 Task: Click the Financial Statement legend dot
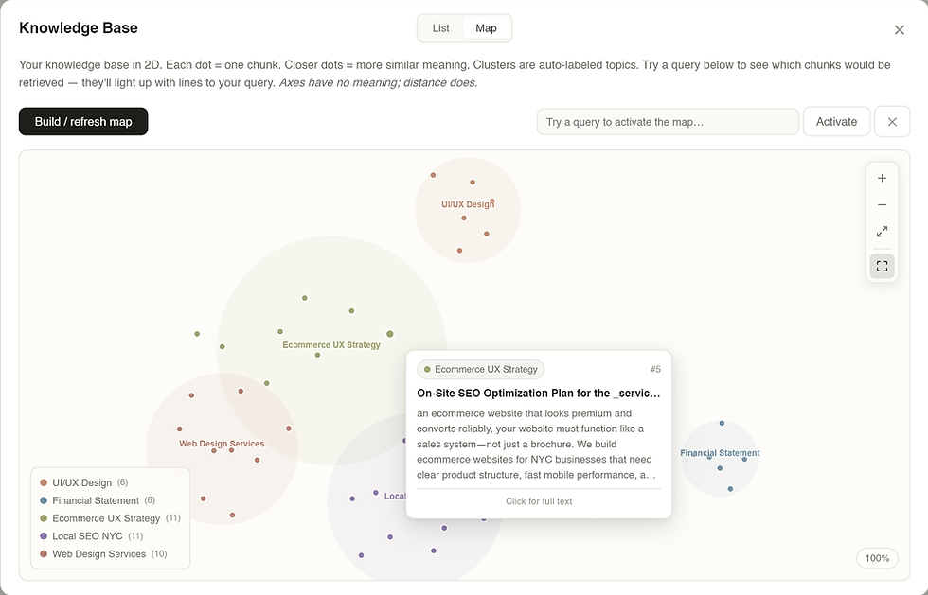44,500
